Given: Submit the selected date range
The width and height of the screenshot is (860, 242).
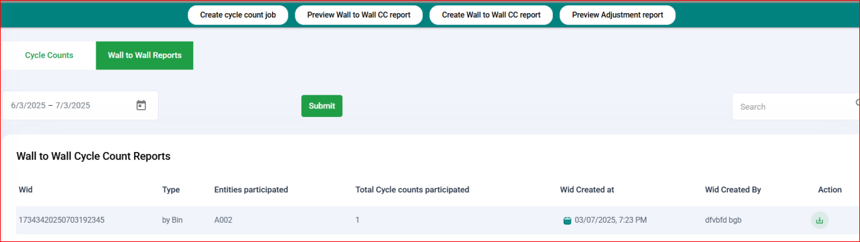Looking at the screenshot, I should [x=322, y=106].
